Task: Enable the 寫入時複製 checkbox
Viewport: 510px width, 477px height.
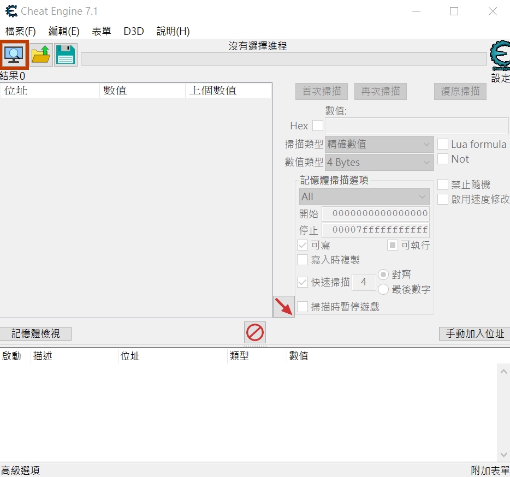Action: (x=303, y=260)
